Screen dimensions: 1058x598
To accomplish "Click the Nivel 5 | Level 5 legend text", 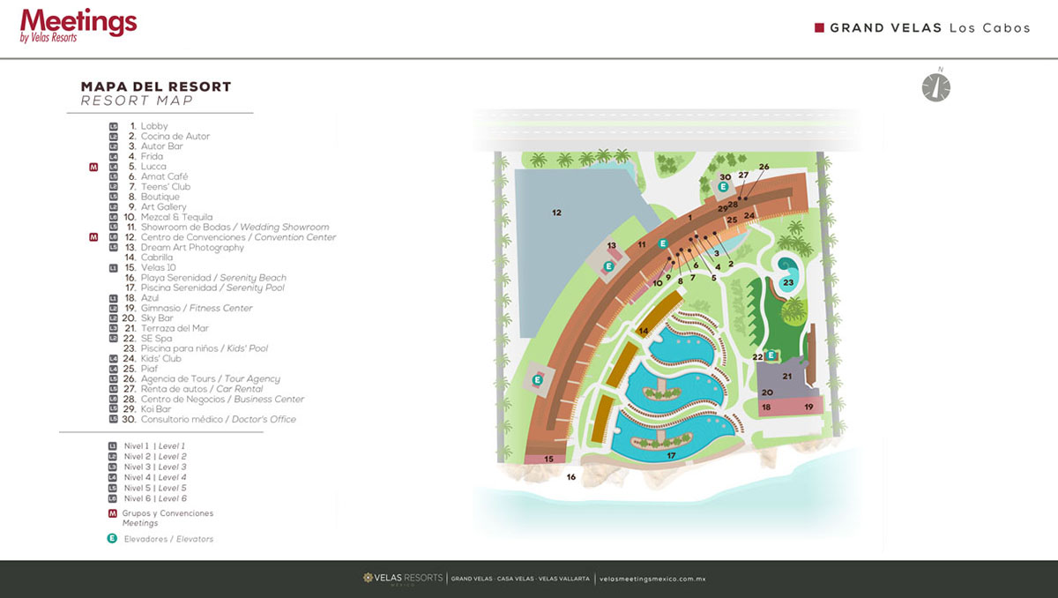I will [155, 489].
